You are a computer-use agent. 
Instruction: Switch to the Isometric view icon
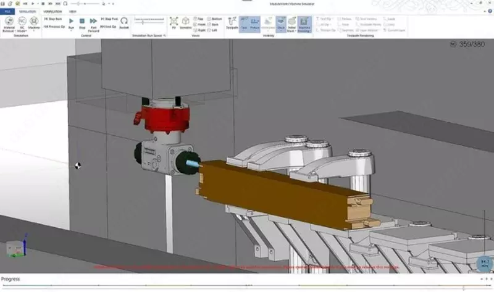click(x=185, y=23)
